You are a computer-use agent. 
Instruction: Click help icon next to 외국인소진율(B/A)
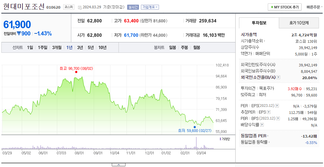[278, 77]
